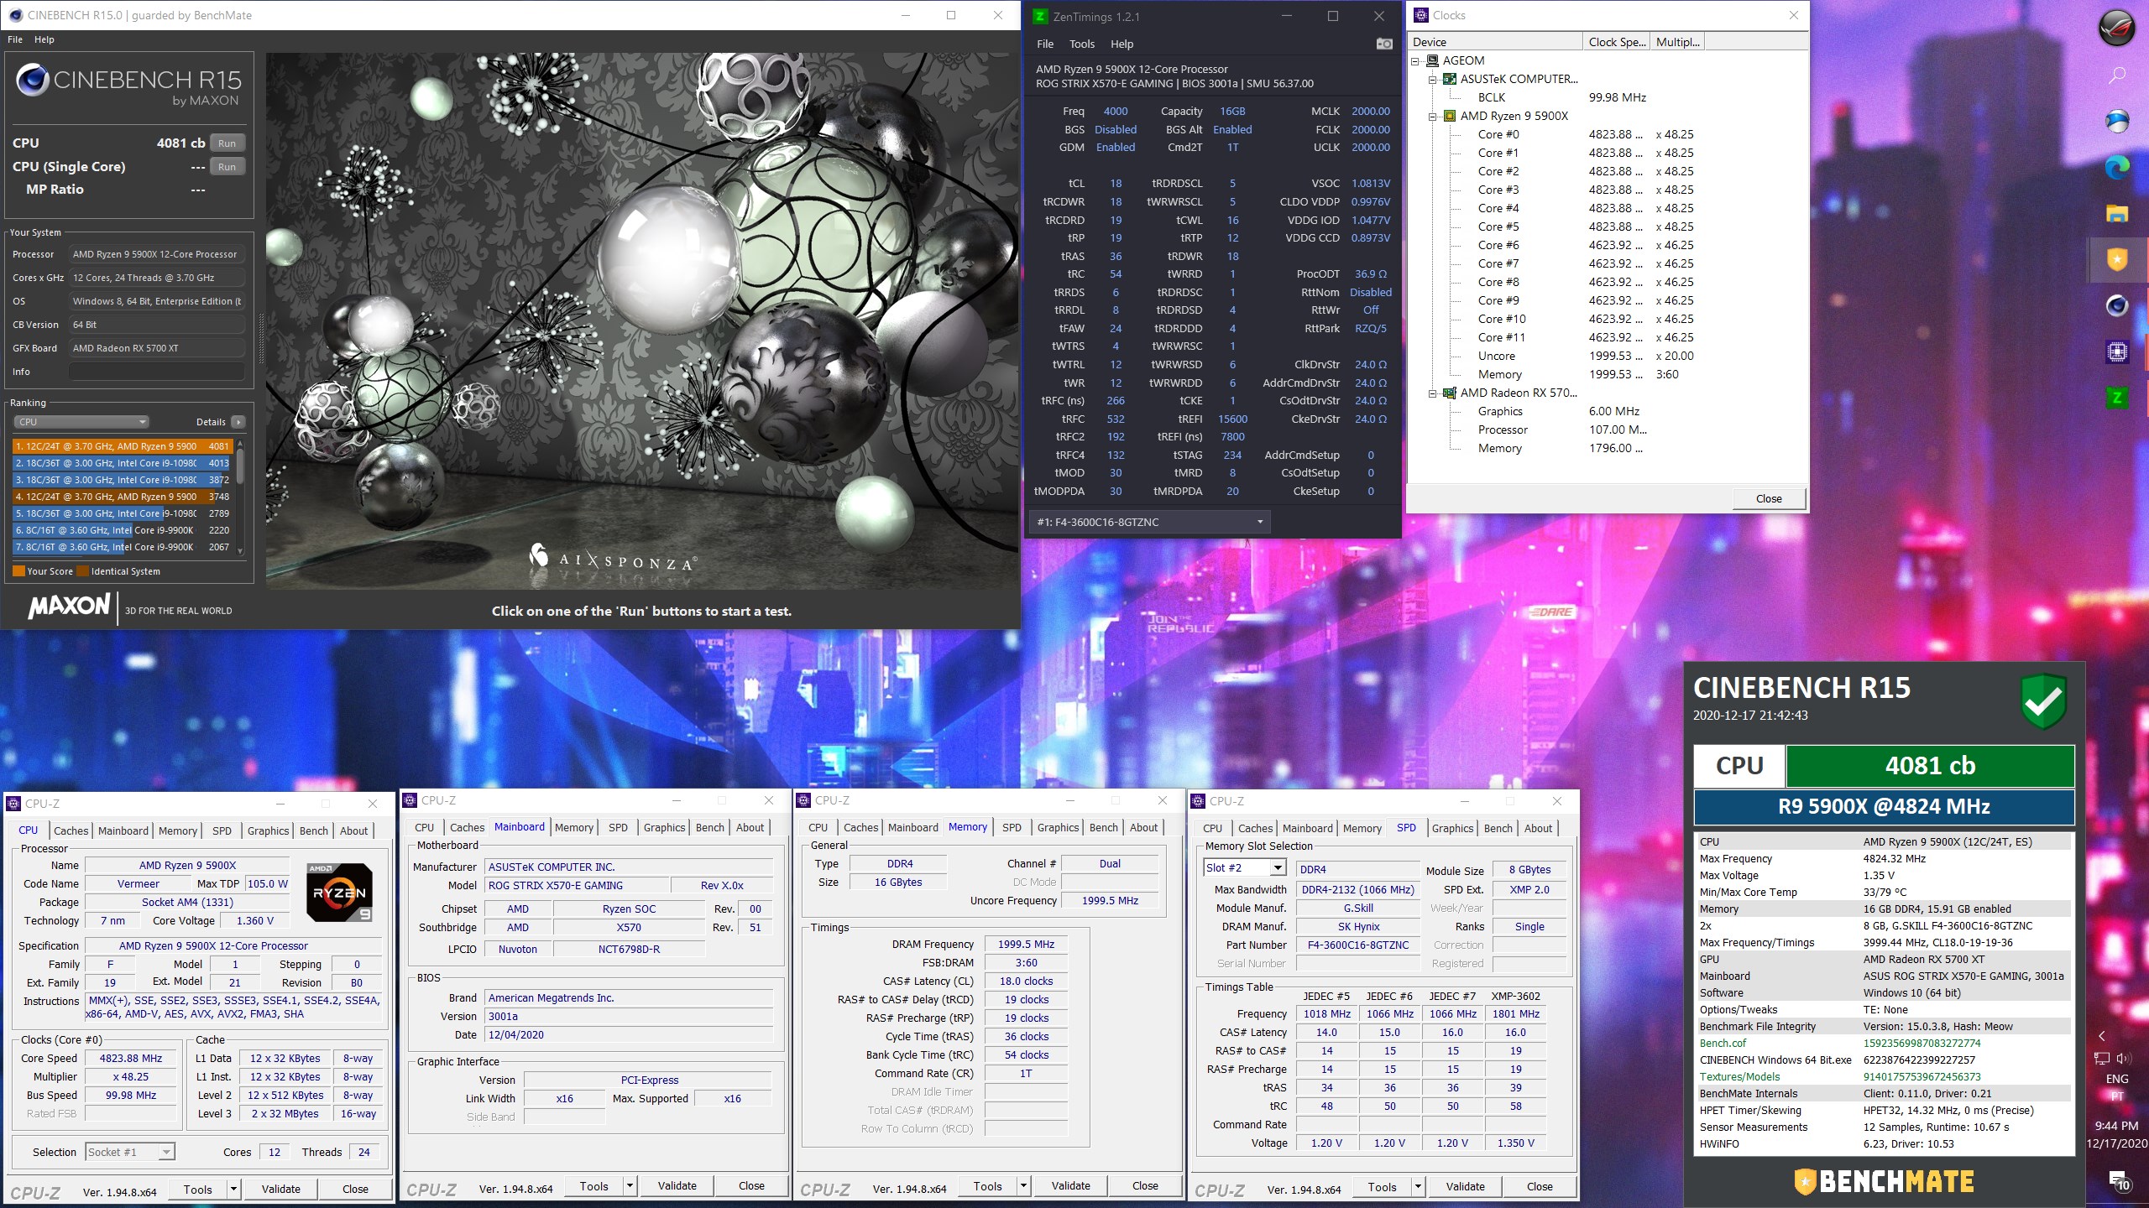Viewport: 2149px width, 1208px height.
Task: Open notification center with 10 alerts
Action: point(2119,1181)
